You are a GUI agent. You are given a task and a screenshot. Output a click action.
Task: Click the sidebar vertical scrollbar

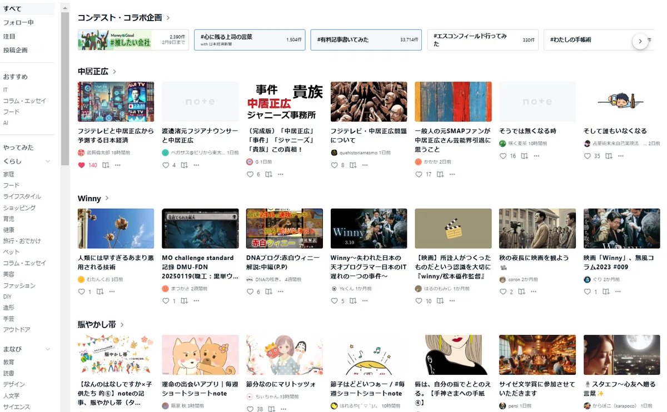[65, 89]
